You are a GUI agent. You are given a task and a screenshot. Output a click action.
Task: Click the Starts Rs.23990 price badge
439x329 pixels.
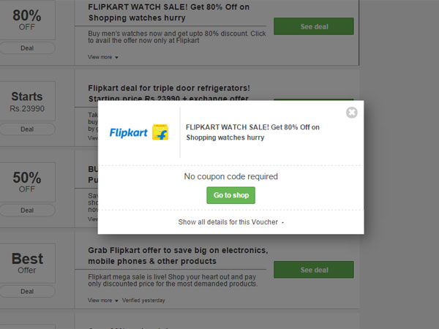pos(27,101)
